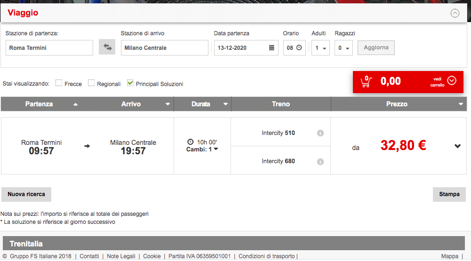Open the Ragazzi passenger count dropdown
The height and width of the screenshot is (261, 471).
pos(343,48)
